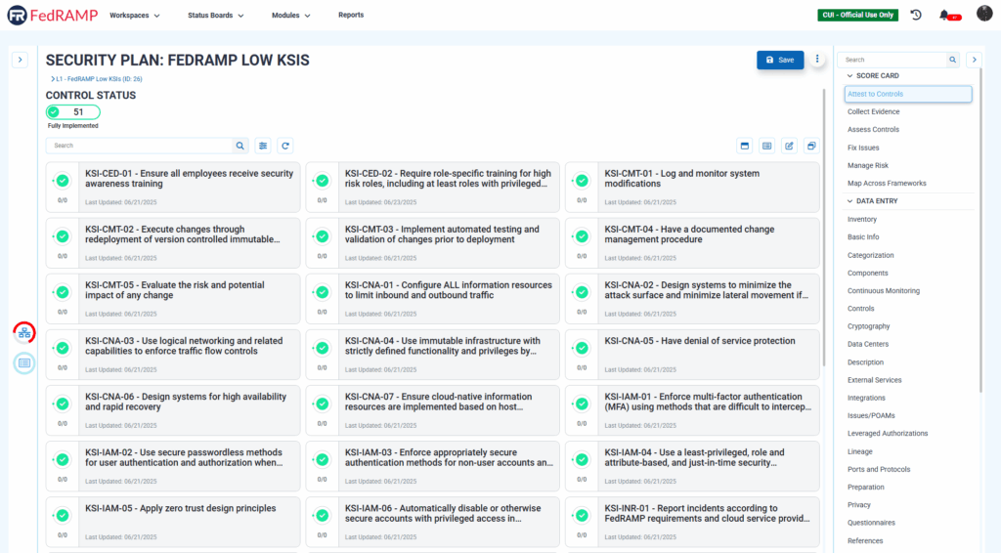
Task: Select Collect Evidence in the side menu
Action: 873,112
